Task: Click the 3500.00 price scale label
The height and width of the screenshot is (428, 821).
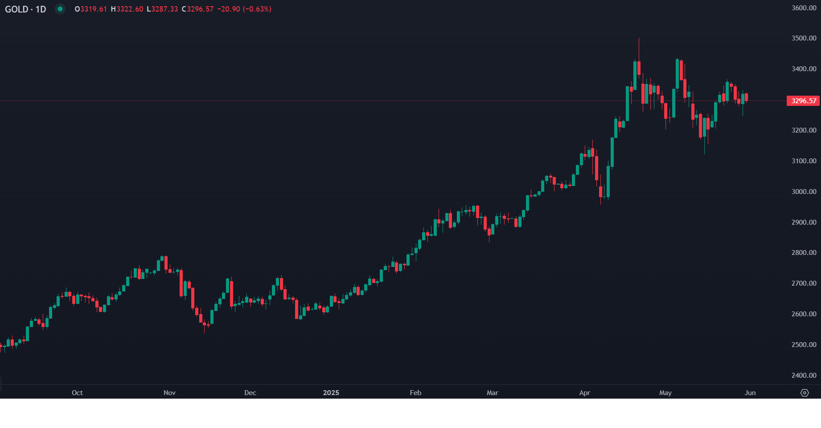Action: click(x=804, y=38)
